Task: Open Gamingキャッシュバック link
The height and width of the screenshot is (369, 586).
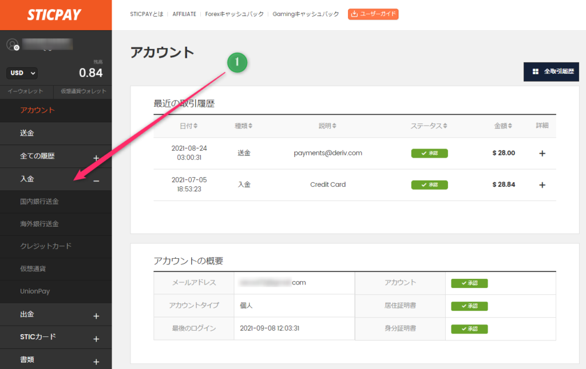Action: coord(306,14)
